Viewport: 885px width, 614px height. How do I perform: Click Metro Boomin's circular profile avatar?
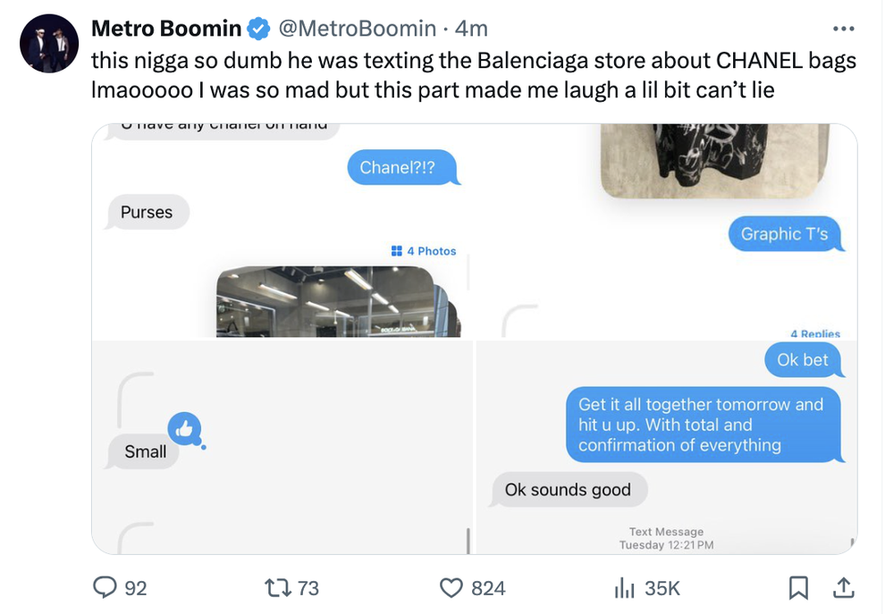[x=49, y=40]
